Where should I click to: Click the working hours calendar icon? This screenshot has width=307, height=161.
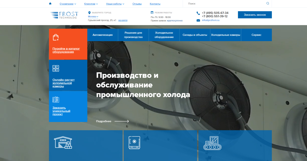click(152, 12)
